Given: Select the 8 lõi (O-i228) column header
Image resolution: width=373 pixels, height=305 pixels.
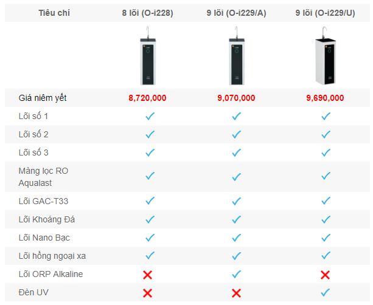Looking at the screenshot, I should click(147, 13).
